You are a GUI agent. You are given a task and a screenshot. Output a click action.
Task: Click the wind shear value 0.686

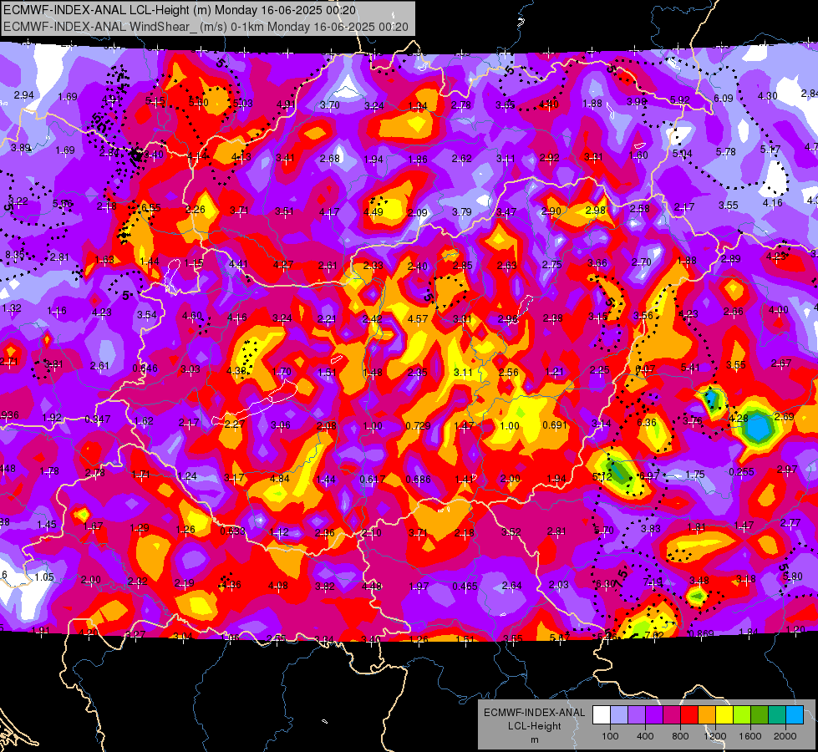418,479
